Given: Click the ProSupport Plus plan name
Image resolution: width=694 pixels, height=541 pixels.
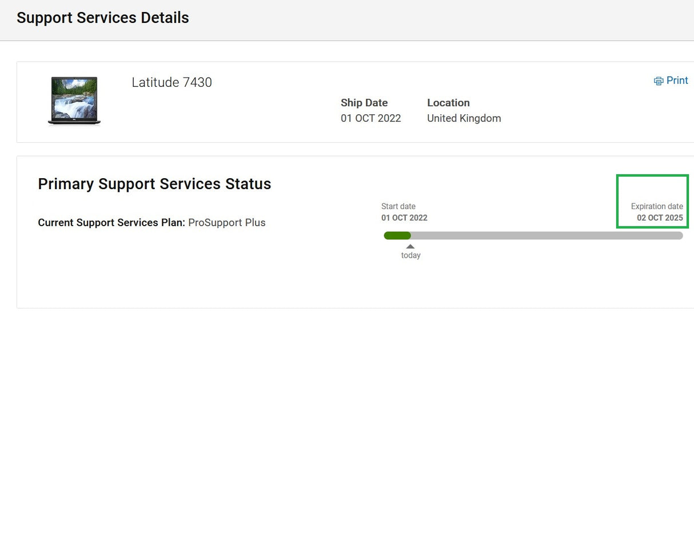Looking at the screenshot, I should coord(227,223).
